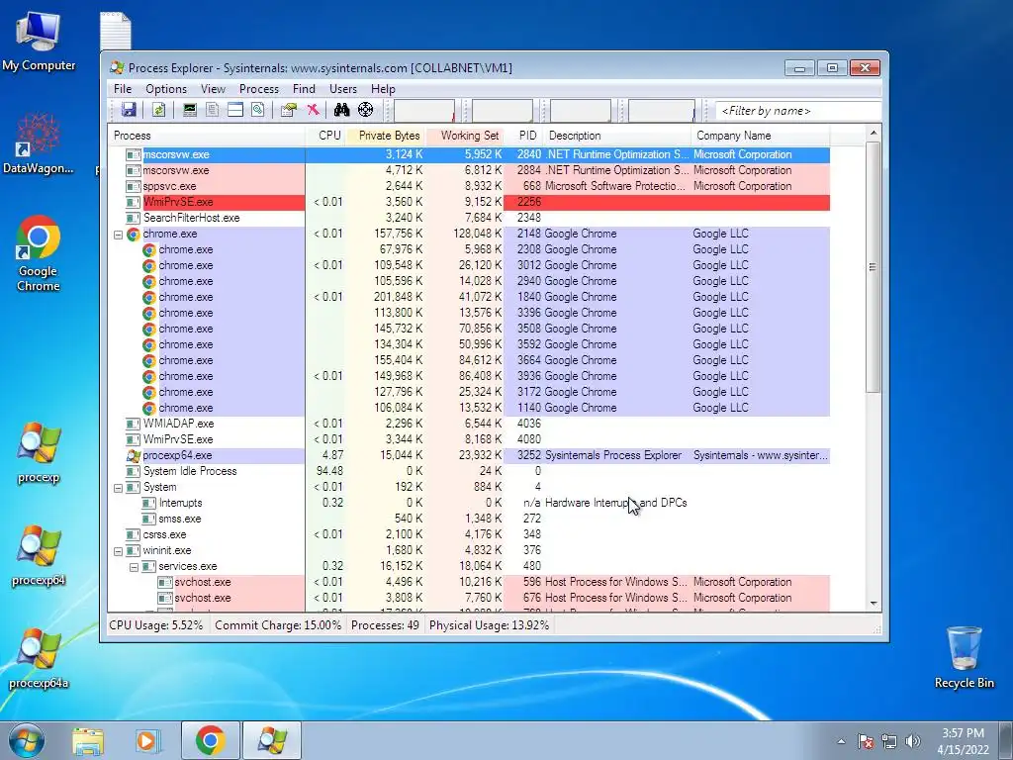Click the Process Explorer icon in procexp64.exe row

tap(134, 455)
